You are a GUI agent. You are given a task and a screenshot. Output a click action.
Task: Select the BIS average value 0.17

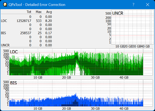[49, 33]
